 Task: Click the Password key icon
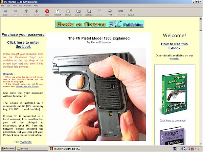point(120,12)
